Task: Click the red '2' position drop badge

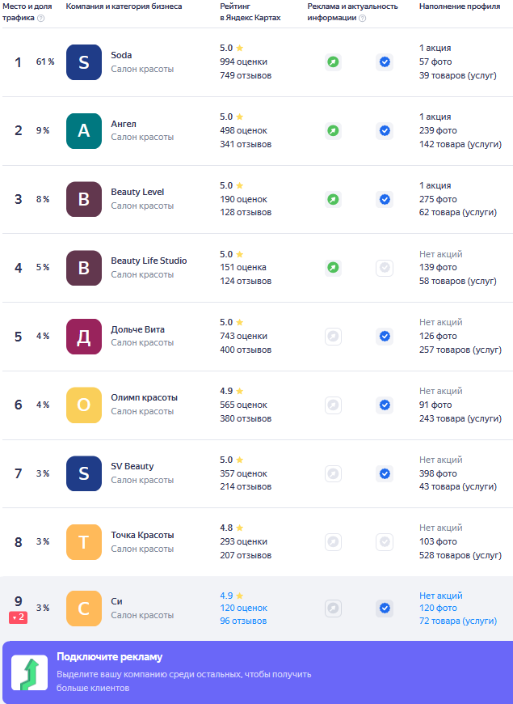Action: 18,617
